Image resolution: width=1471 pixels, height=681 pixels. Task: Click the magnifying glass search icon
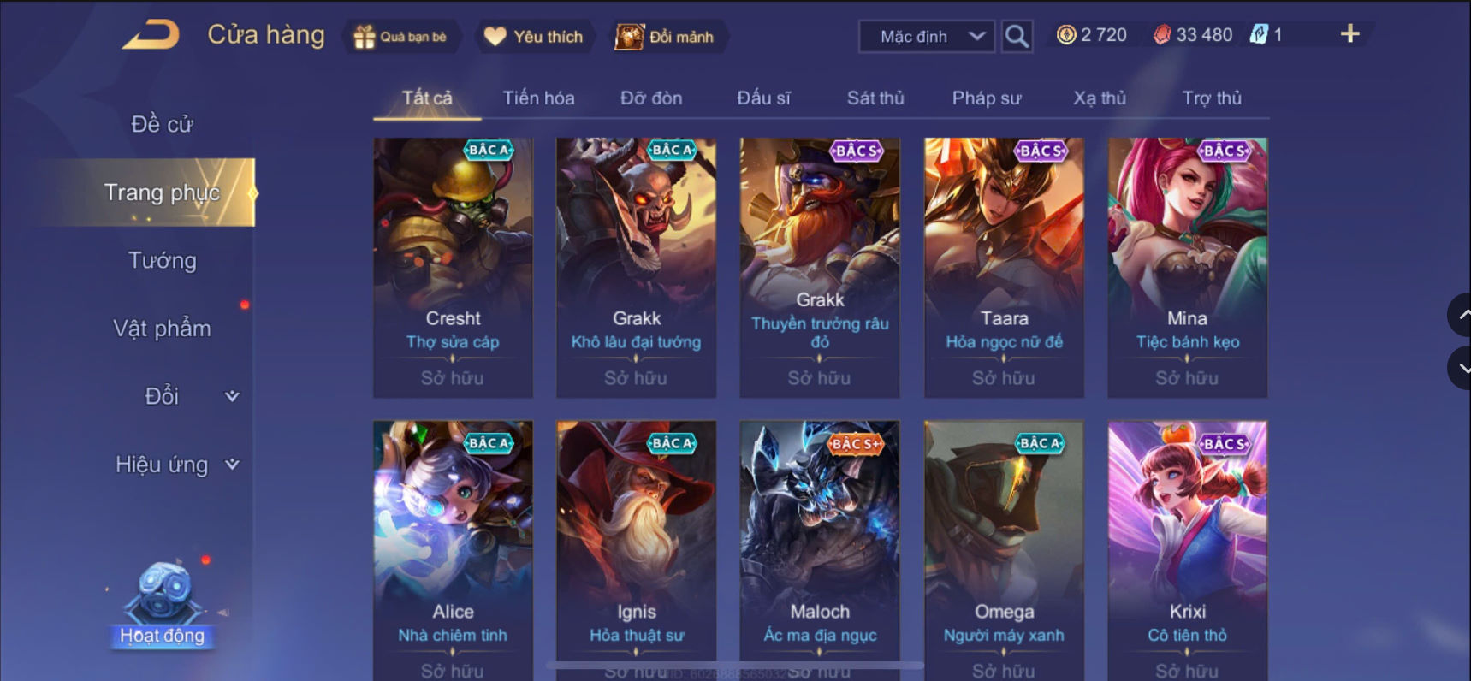[1017, 36]
